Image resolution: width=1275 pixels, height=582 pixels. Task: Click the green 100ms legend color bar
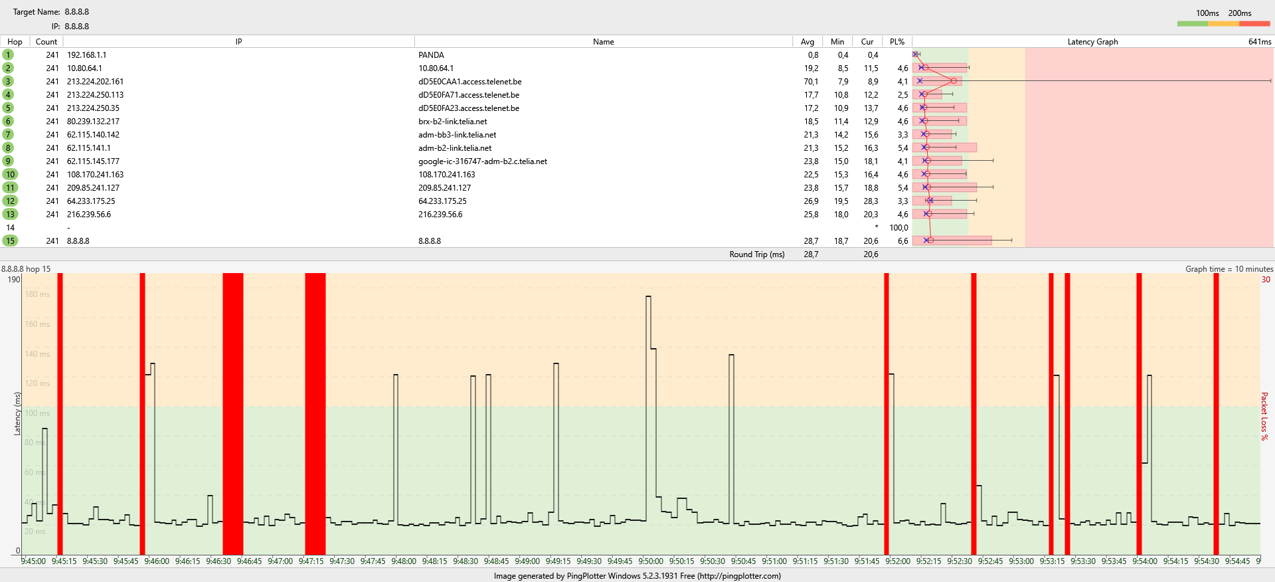tap(1192, 24)
